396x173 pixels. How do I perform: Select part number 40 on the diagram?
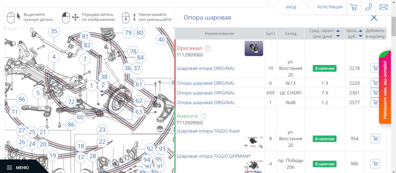point(161,40)
